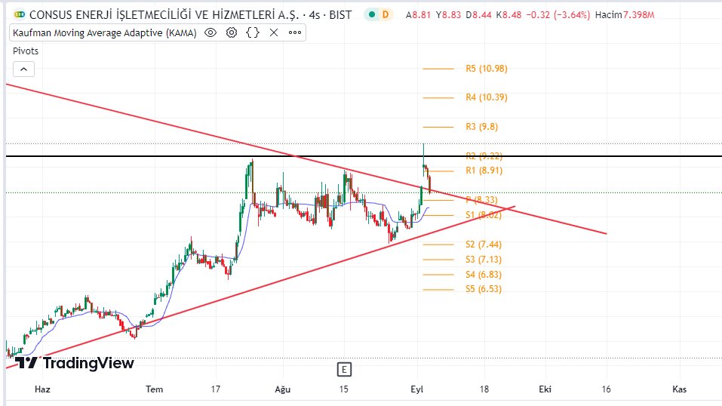
Task: Click the R3 (9.8) pivot label
Action: (481, 127)
